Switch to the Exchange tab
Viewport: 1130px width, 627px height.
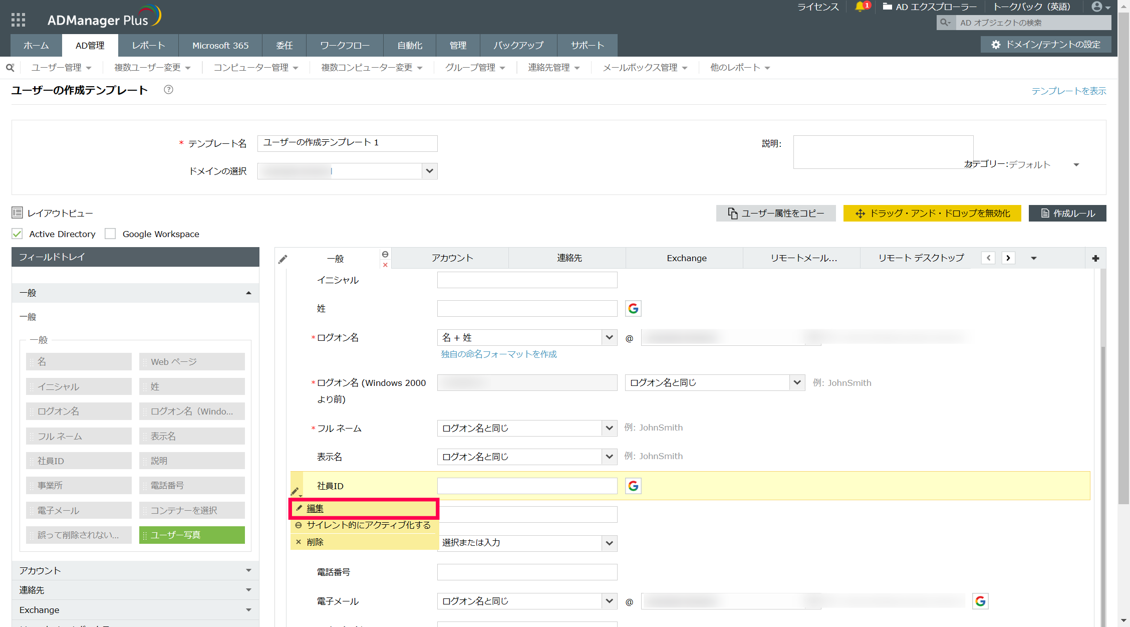[686, 258]
